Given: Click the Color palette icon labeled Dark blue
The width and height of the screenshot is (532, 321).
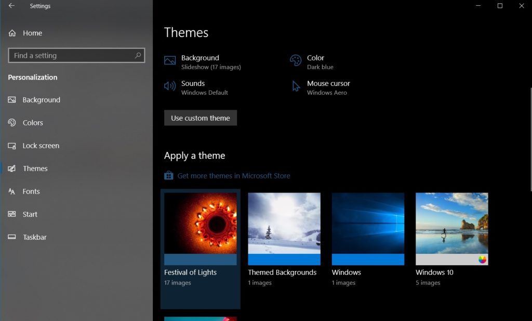Looking at the screenshot, I should 296,60.
